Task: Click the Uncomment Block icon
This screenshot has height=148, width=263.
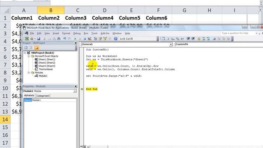Action: pos(208,39)
